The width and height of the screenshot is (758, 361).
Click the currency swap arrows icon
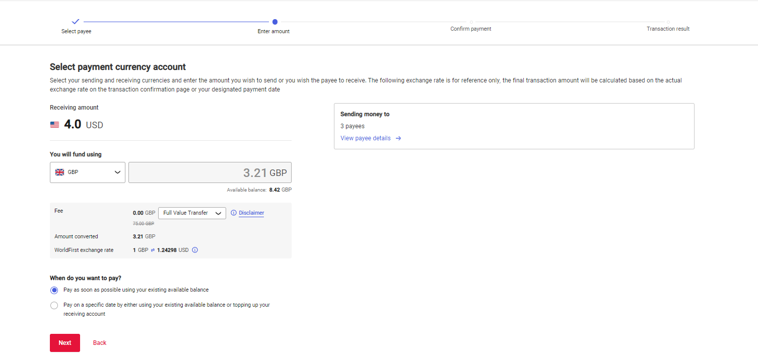tap(153, 250)
